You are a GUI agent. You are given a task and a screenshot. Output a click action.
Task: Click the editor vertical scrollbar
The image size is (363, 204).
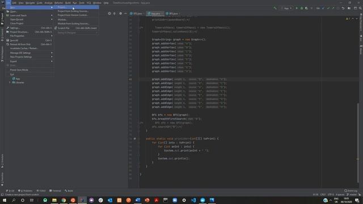(358, 142)
